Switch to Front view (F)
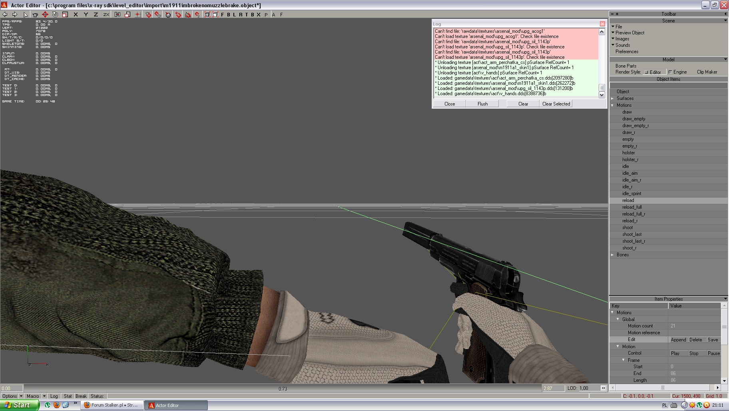The width and height of the screenshot is (729, 411). pyautogui.click(x=223, y=14)
